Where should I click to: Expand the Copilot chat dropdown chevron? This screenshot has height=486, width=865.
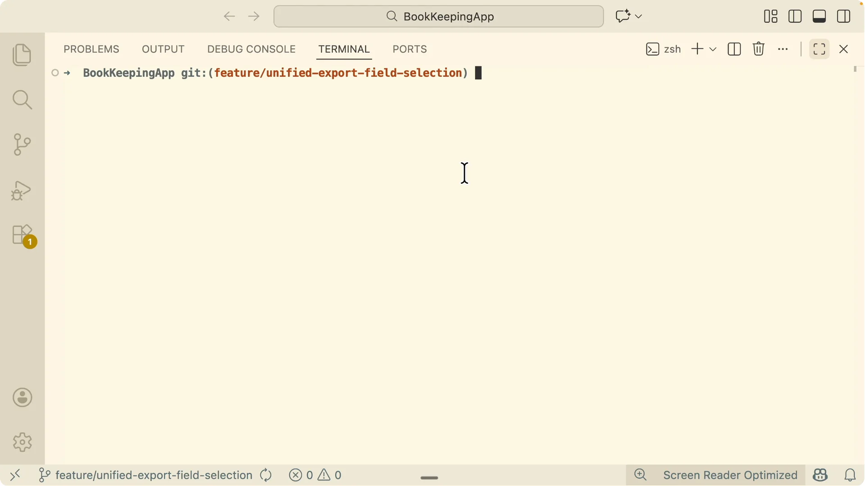point(638,16)
